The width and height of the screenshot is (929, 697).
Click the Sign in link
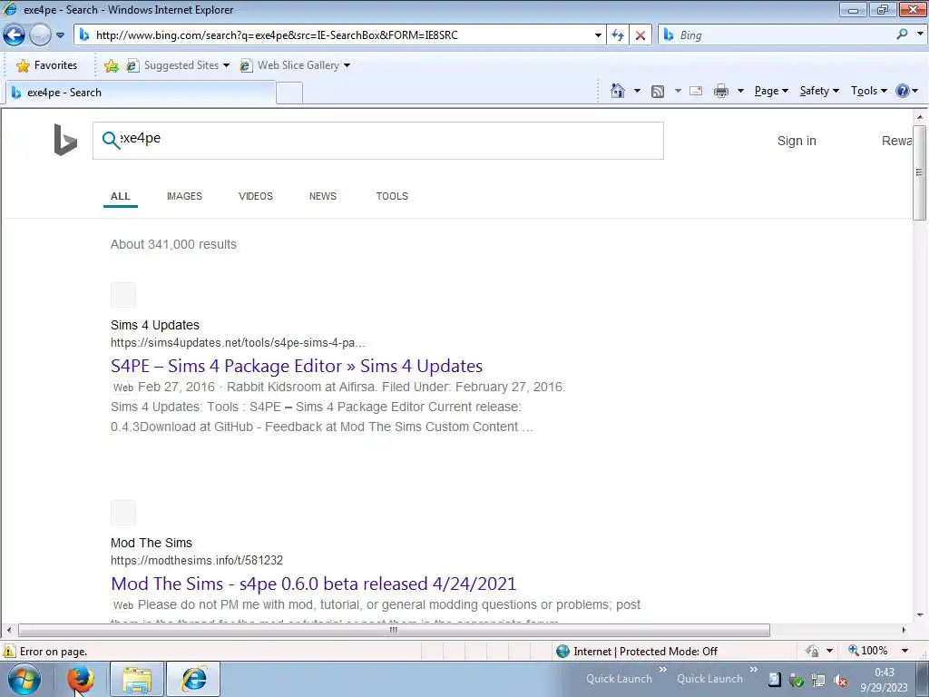click(x=797, y=141)
